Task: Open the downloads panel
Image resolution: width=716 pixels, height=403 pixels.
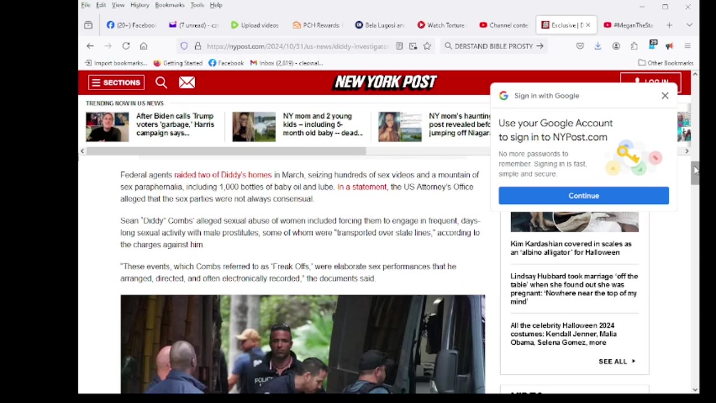Action: (597, 46)
